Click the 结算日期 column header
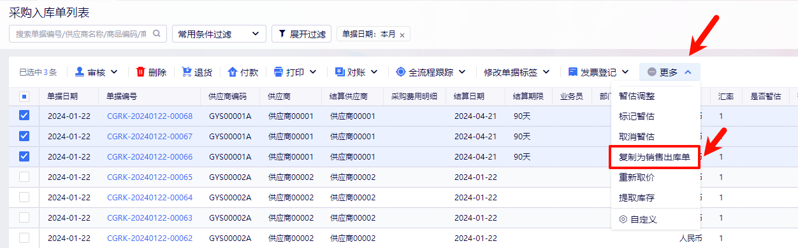 469,97
